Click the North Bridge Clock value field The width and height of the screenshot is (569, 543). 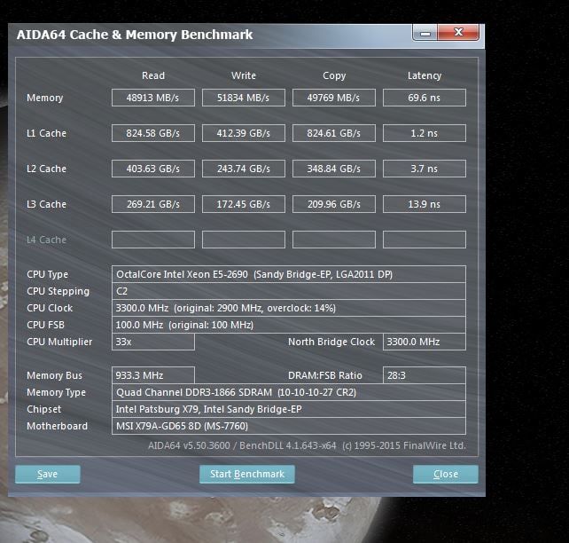pyautogui.click(x=425, y=342)
